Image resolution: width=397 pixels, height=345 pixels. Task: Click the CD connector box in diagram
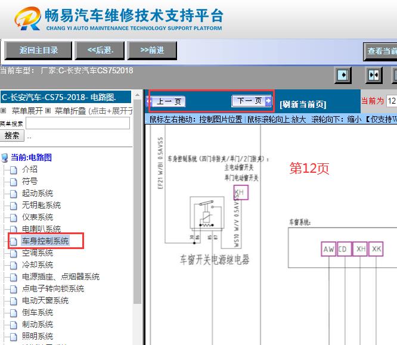(344, 249)
